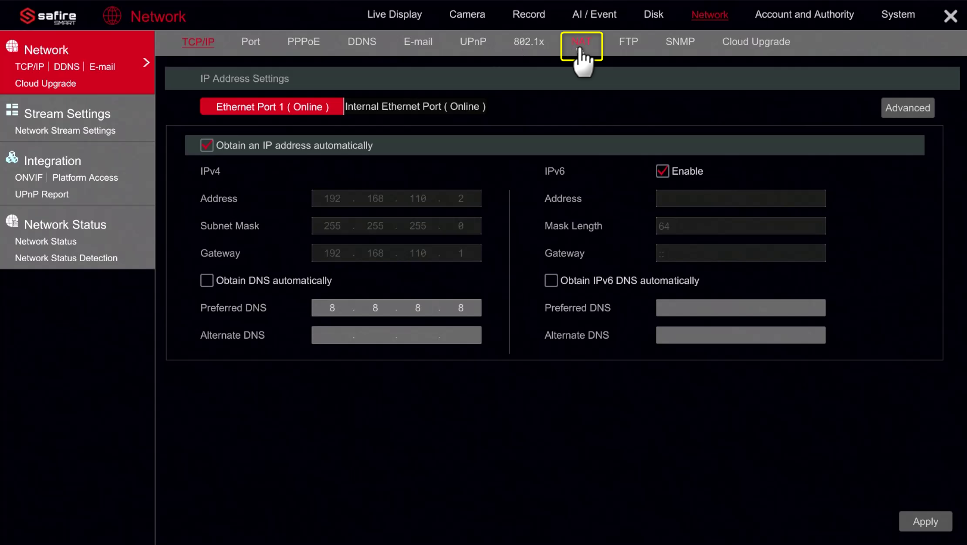Enable Obtain IPv6 DNS automatically
The width and height of the screenshot is (967, 545).
[551, 280]
